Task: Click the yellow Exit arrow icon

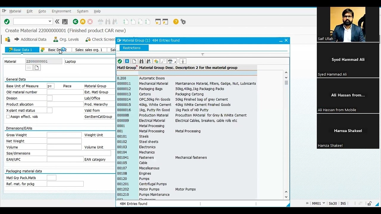Action: 83,22
